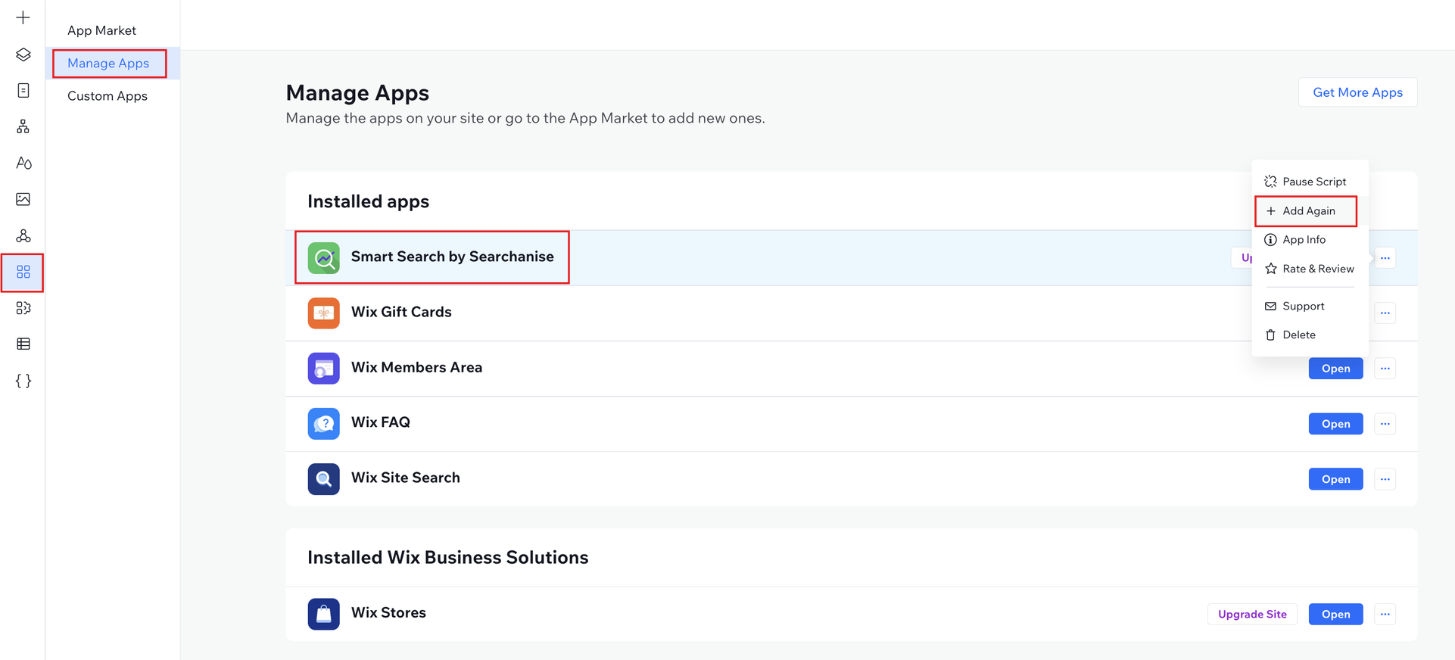Choose Rate & Review menu entry
Image resolution: width=1455 pixels, height=660 pixels.
point(1310,269)
